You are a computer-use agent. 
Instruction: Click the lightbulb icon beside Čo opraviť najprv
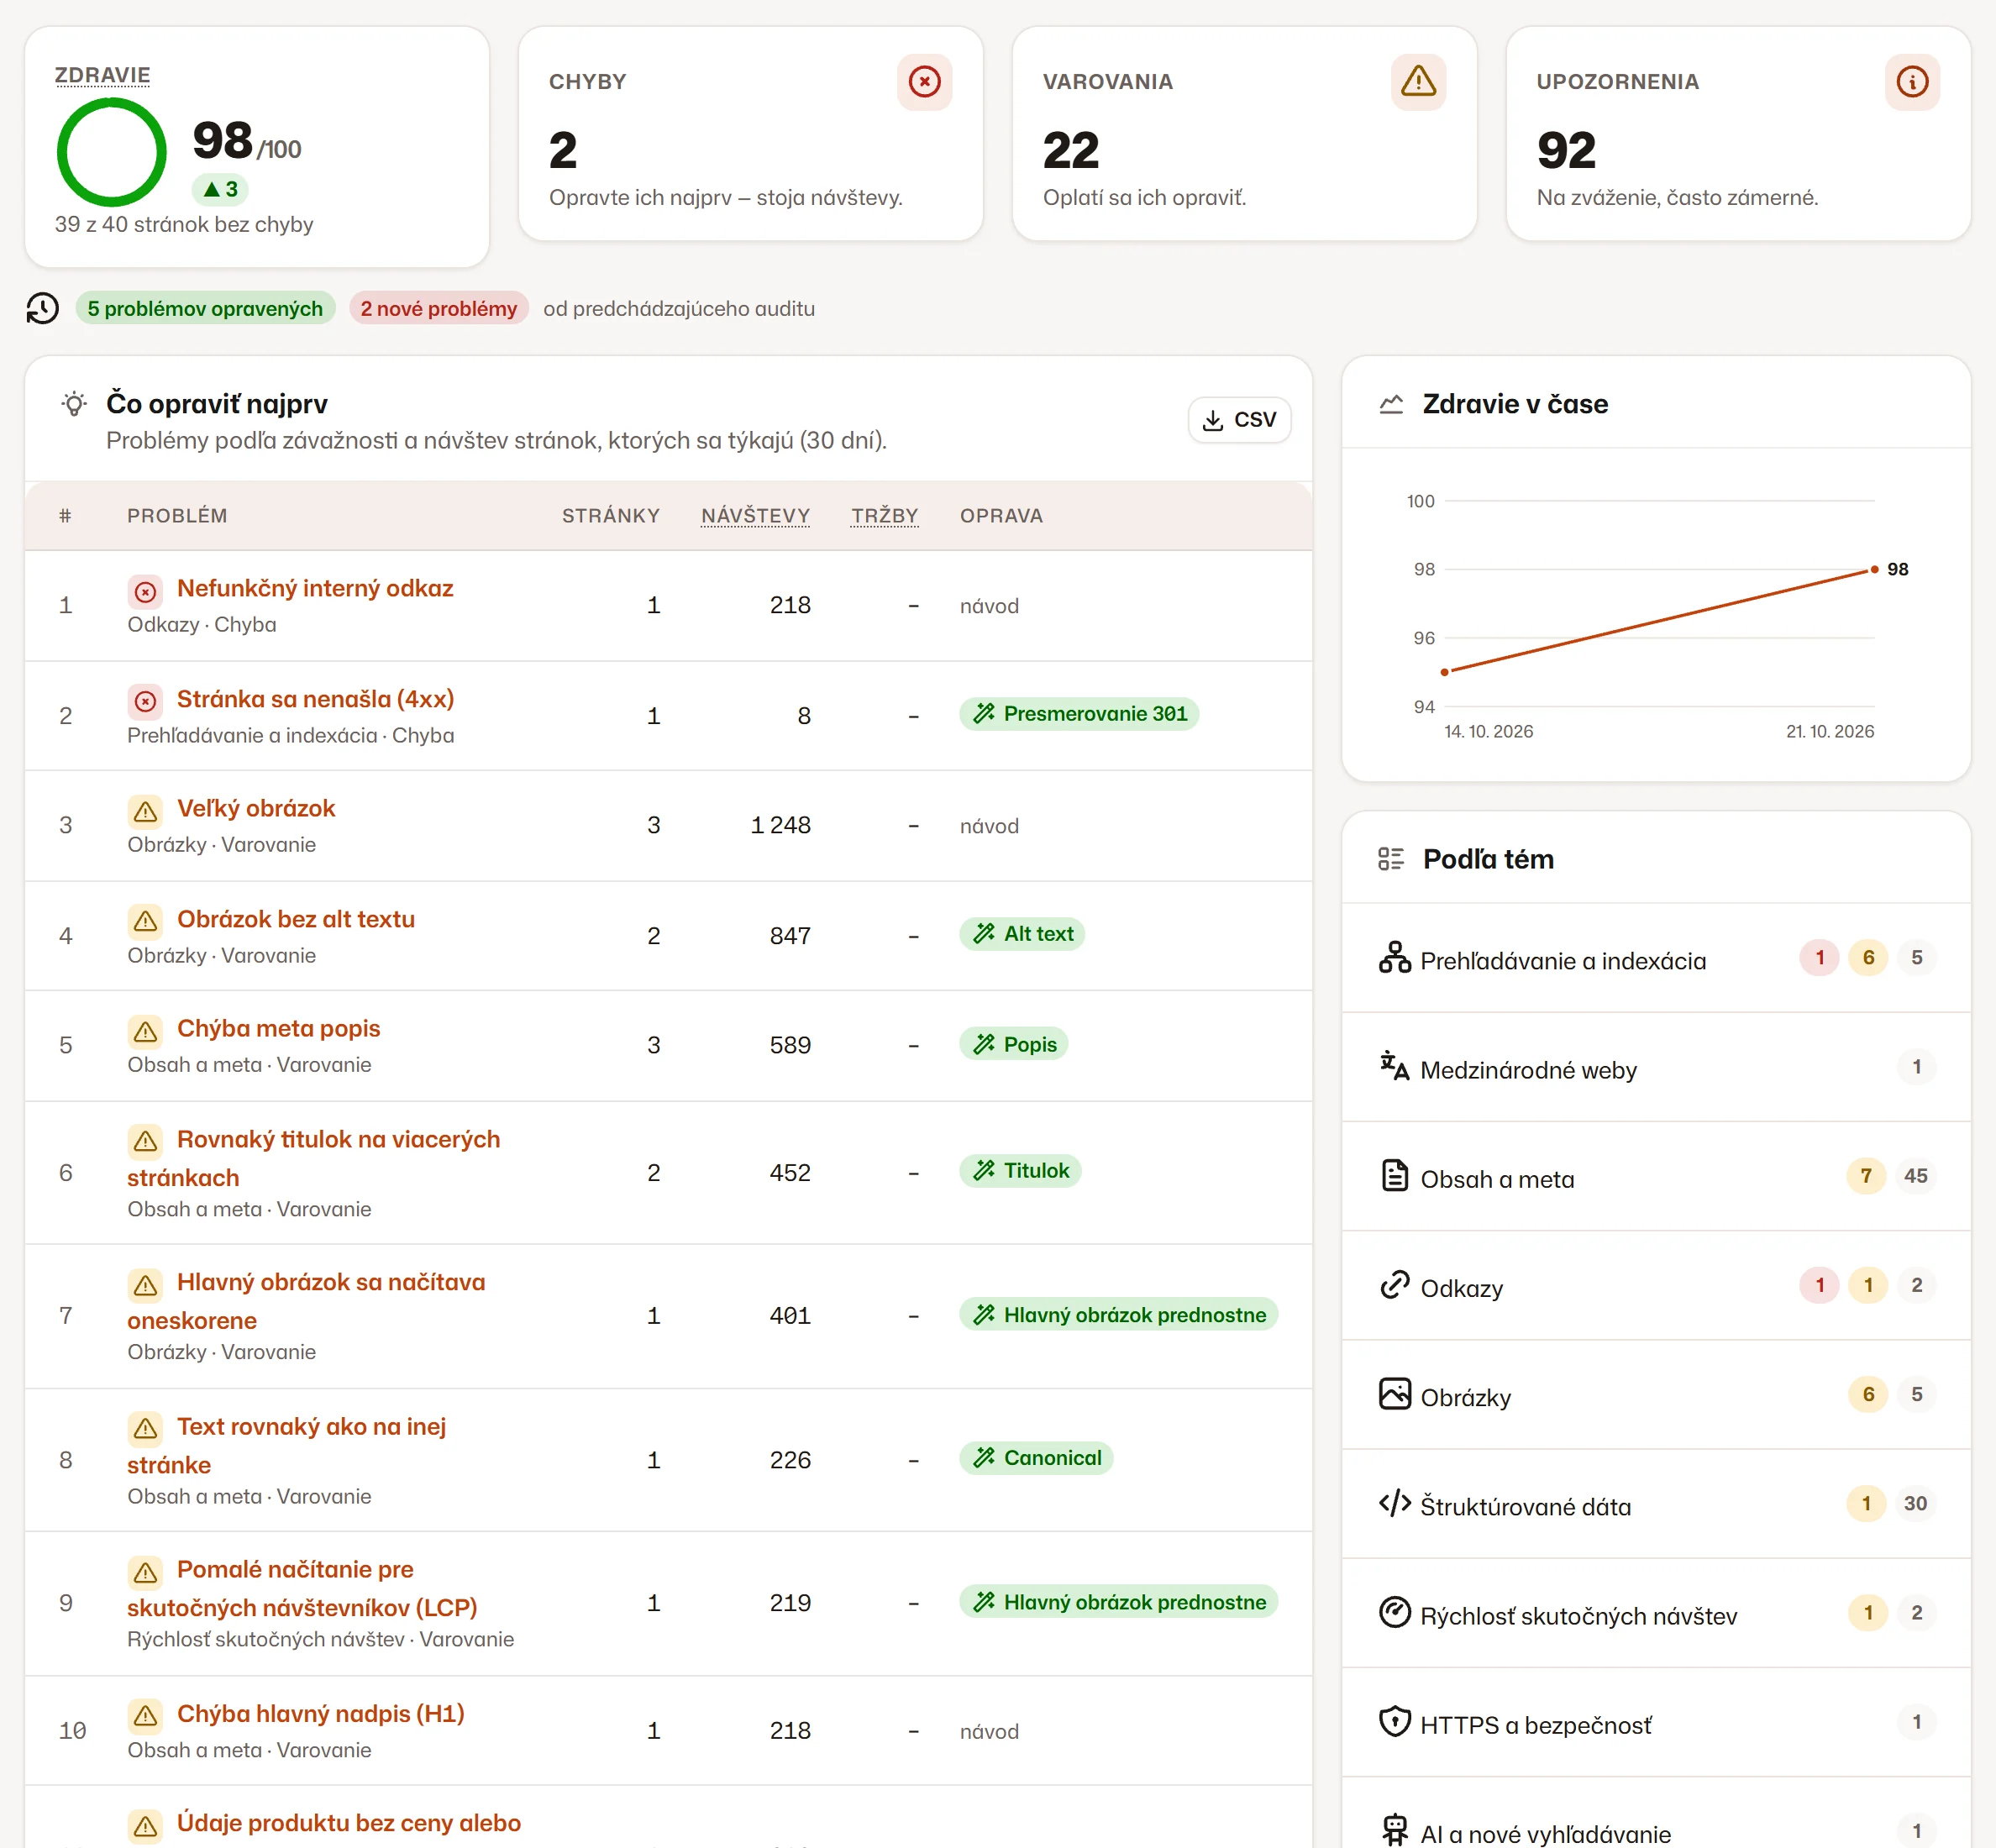[x=74, y=404]
